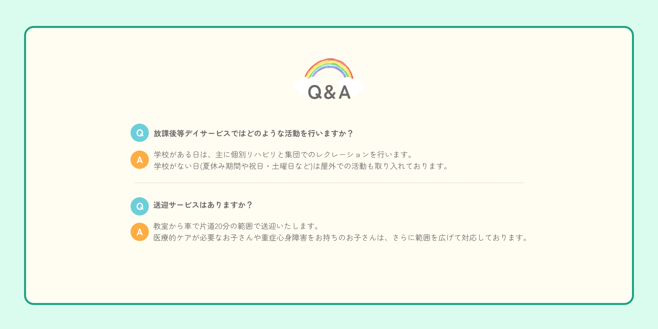Click the answer line starting 学校がない日
The width and height of the screenshot is (658, 329).
pos(301,166)
